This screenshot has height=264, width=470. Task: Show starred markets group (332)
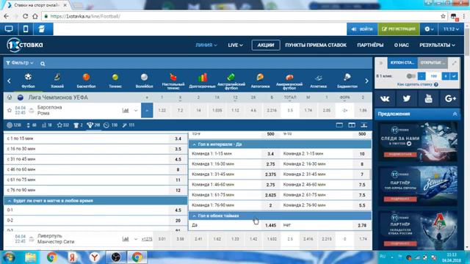coord(63,125)
